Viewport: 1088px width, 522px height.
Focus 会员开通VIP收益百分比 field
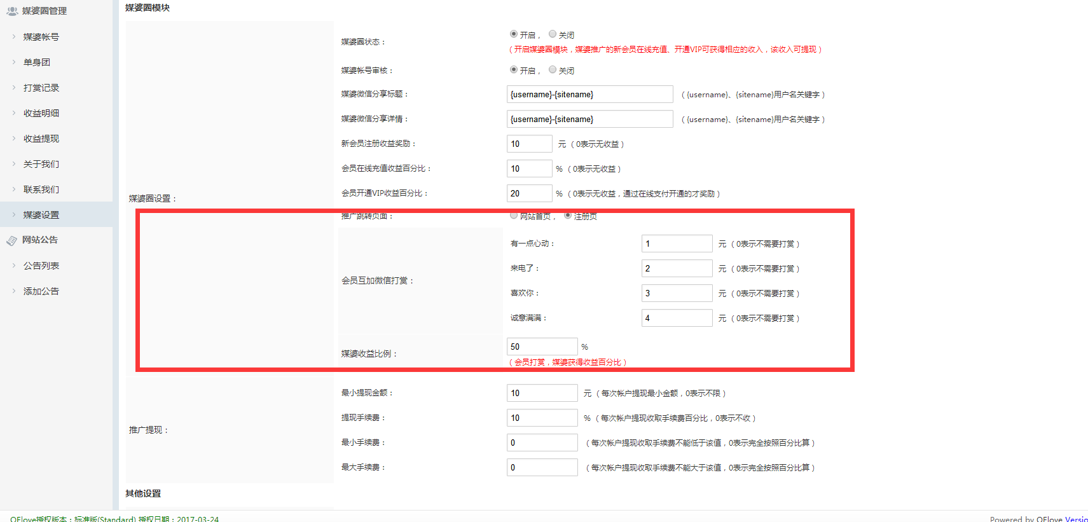[x=530, y=193]
